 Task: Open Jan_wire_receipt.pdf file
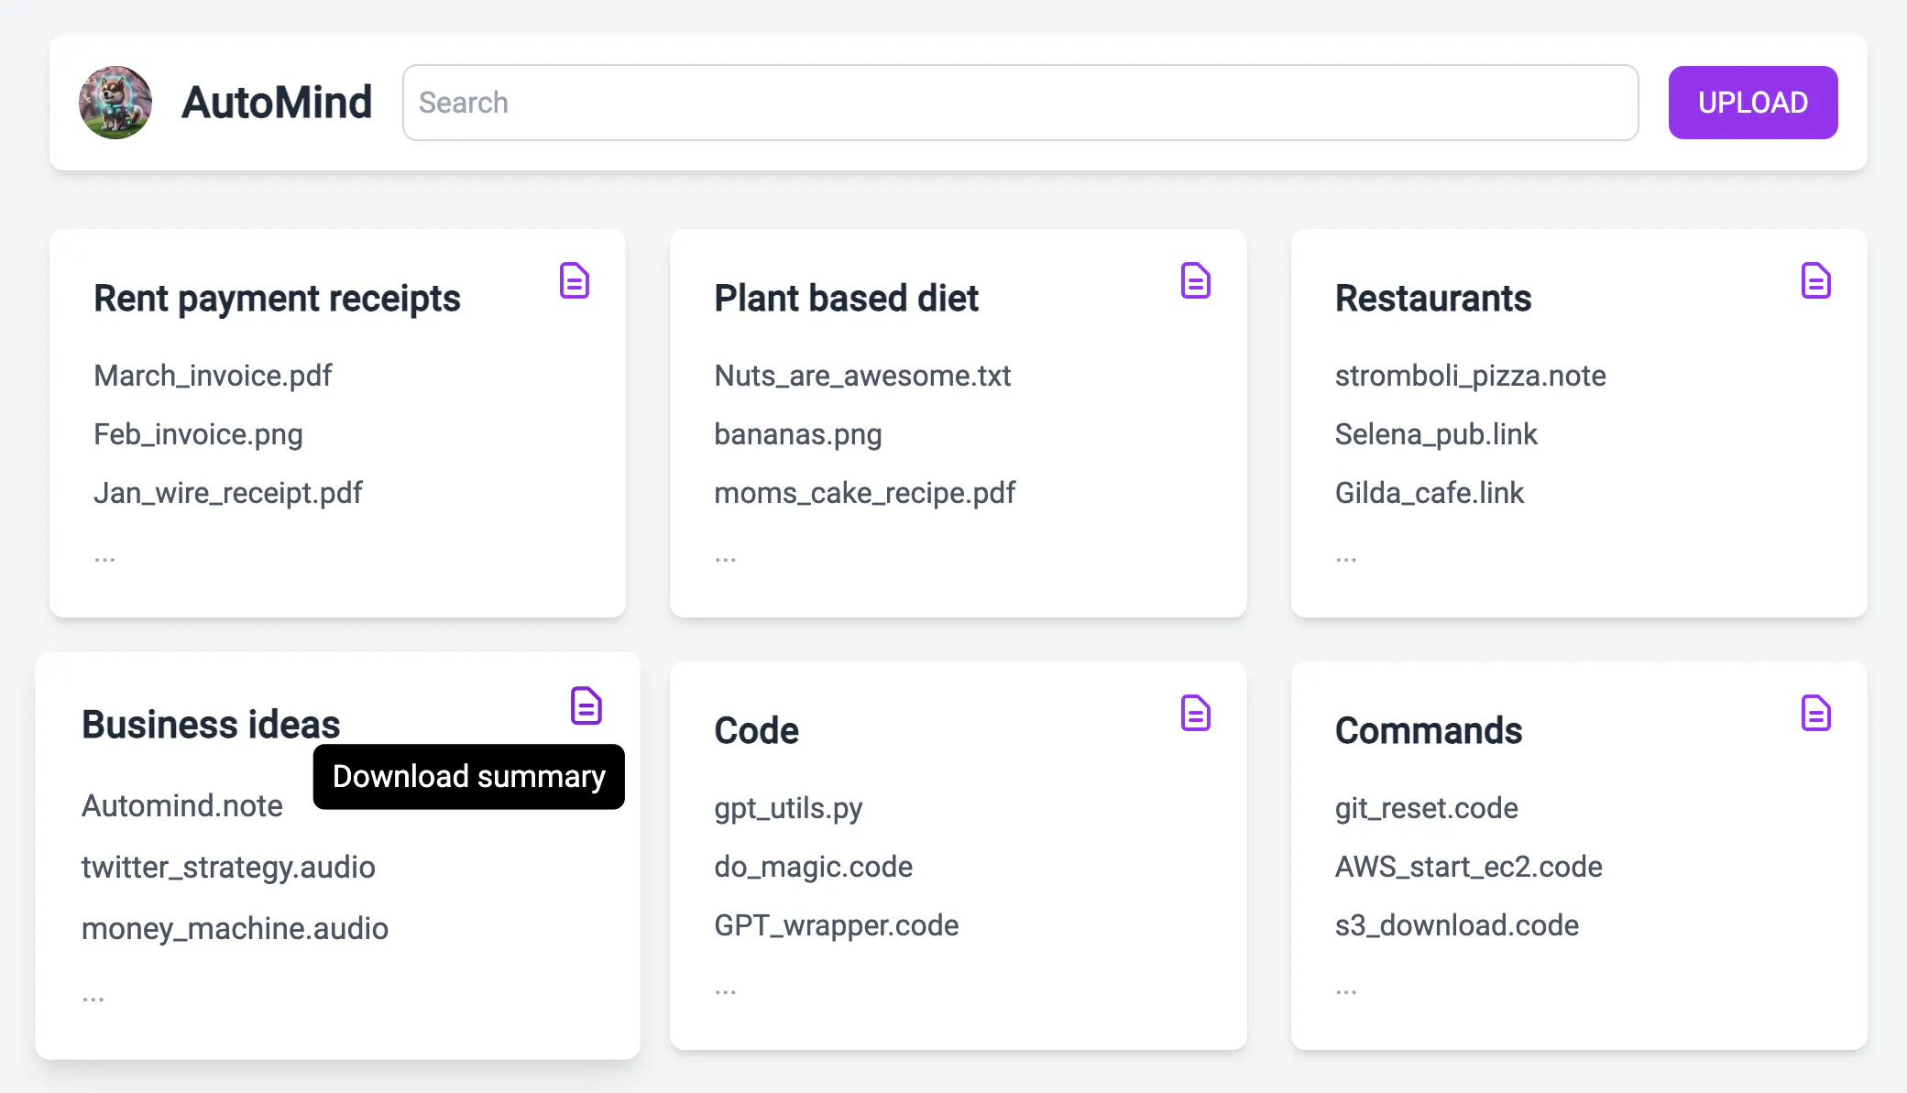(228, 493)
